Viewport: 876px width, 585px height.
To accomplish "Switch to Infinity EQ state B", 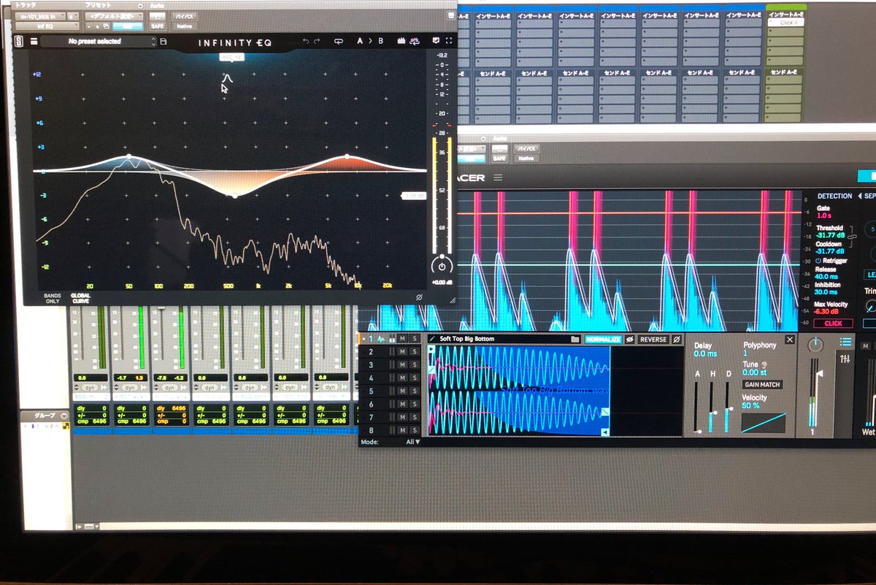I will [380, 42].
